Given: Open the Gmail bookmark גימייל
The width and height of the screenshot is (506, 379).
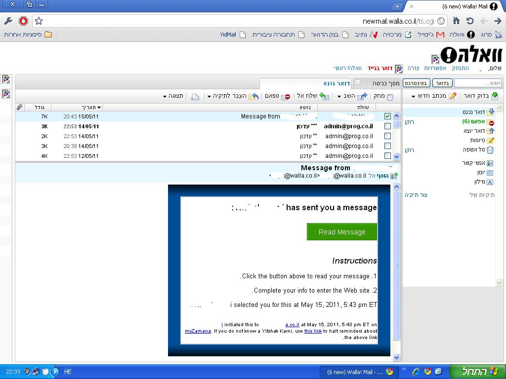Looking at the screenshot, I should [431, 35].
